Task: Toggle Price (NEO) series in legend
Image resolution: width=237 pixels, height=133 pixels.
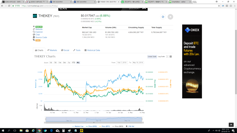Action: 118,126
